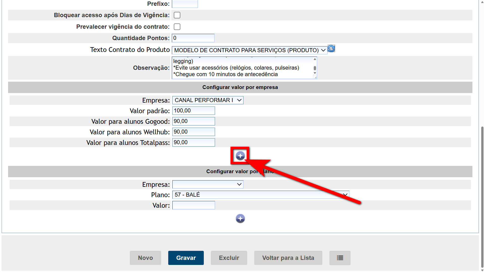Screen dimensions: 484x272
Task: Open the CANAL PERFORMAR I empresa dropdown
Action: coord(208,100)
